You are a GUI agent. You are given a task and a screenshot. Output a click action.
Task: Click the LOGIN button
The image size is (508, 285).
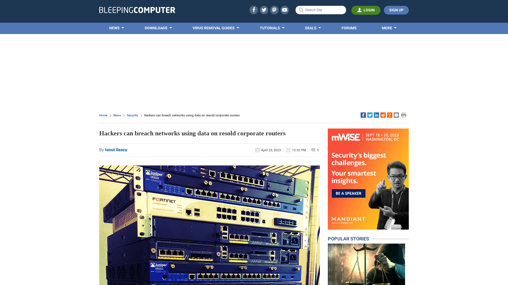pyautogui.click(x=366, y=10)
